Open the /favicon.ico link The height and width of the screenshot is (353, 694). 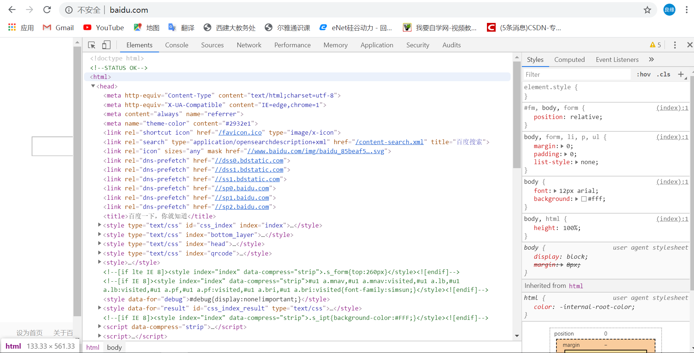(240, 132)
